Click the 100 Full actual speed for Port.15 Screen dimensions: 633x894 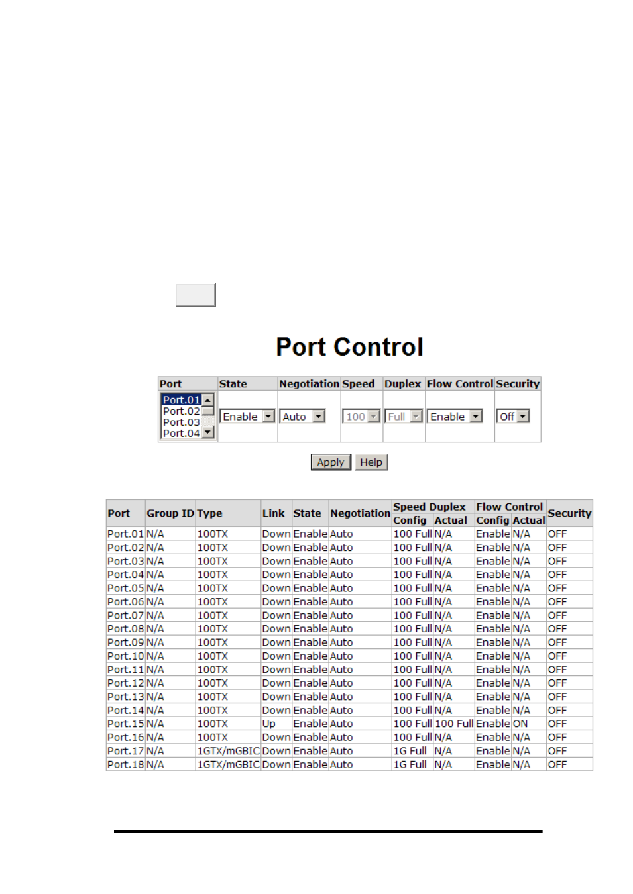[x=454, y=724]
